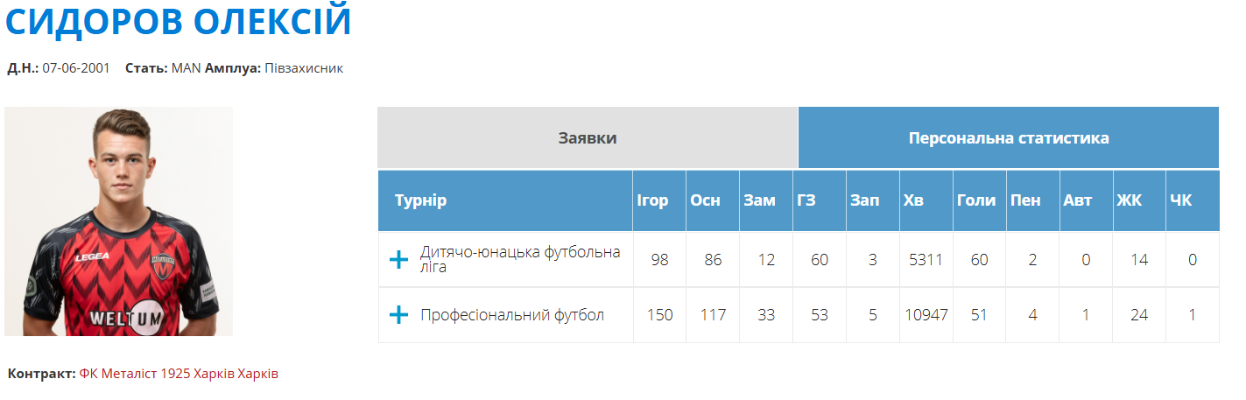Click the ЧК red cards column header

point(1180,200)
